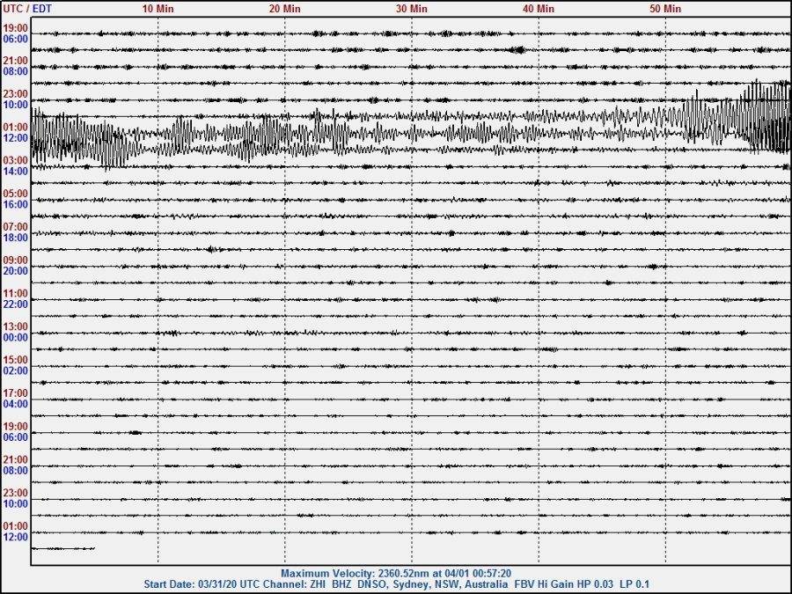Select the blue 18:00 EDT row label
Screen dimensions: 792x594
tap(15, 238)
